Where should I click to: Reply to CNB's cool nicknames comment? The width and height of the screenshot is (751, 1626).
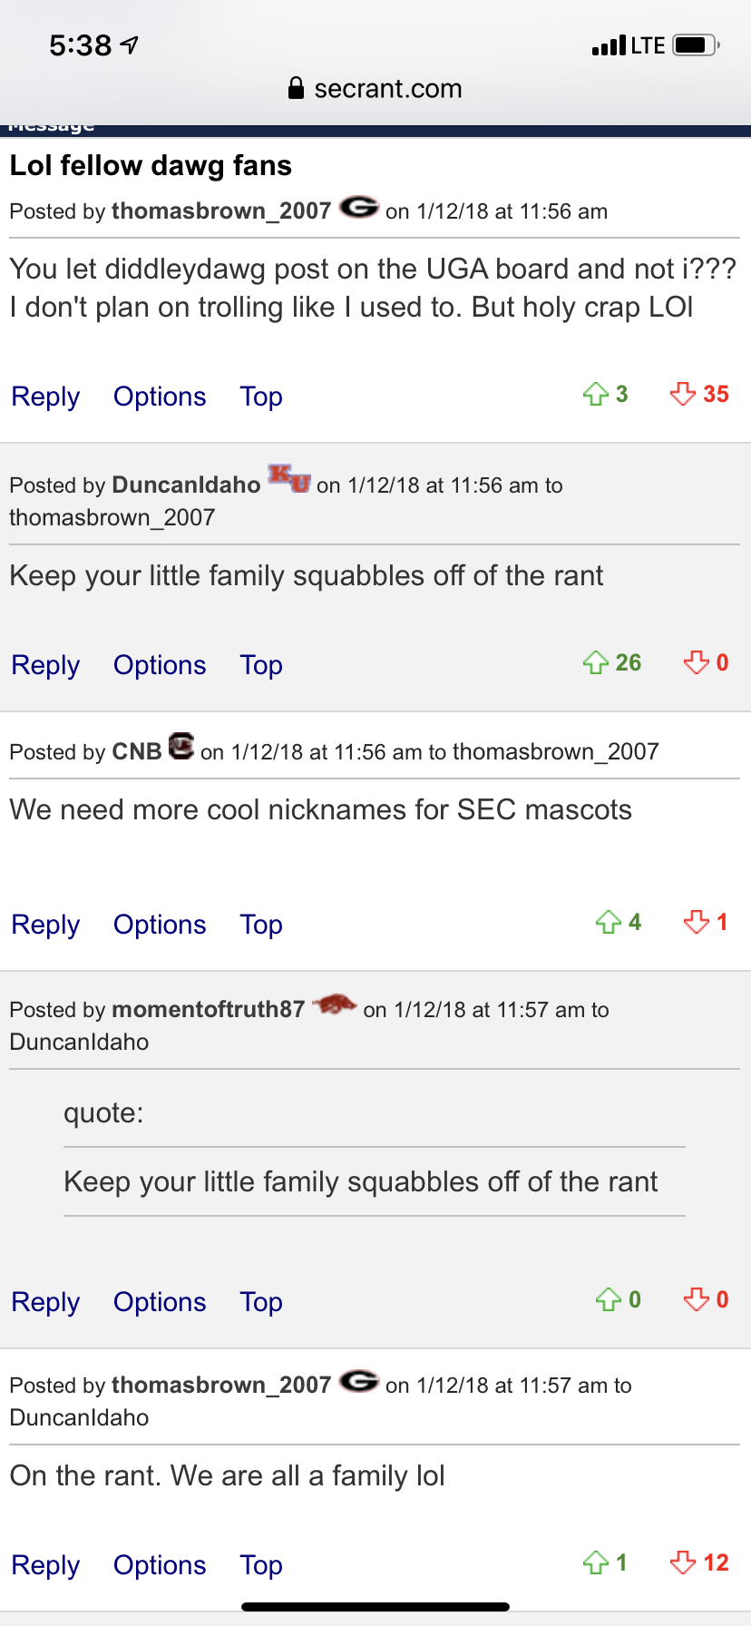point(45,925)
